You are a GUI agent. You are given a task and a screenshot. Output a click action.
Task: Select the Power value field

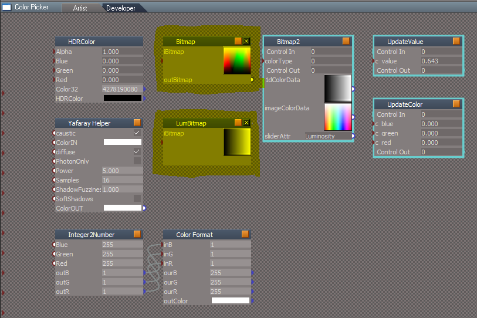point(122,170)
